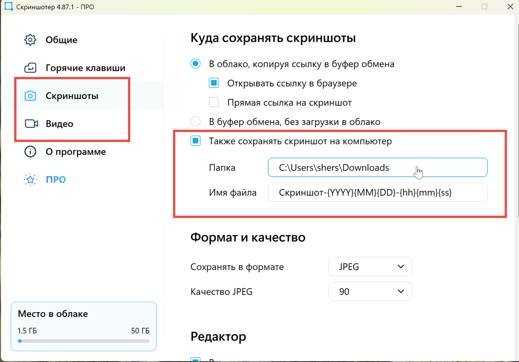This screenshot has width=519, height=362.
Task: Click the cloud storage usage bar
Action: [x=84, y=341]
